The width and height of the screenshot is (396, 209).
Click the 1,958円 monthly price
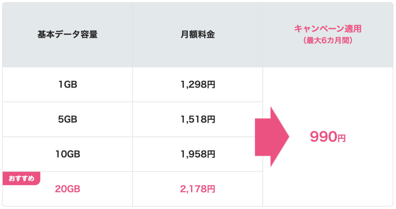[x=198, y=154]
